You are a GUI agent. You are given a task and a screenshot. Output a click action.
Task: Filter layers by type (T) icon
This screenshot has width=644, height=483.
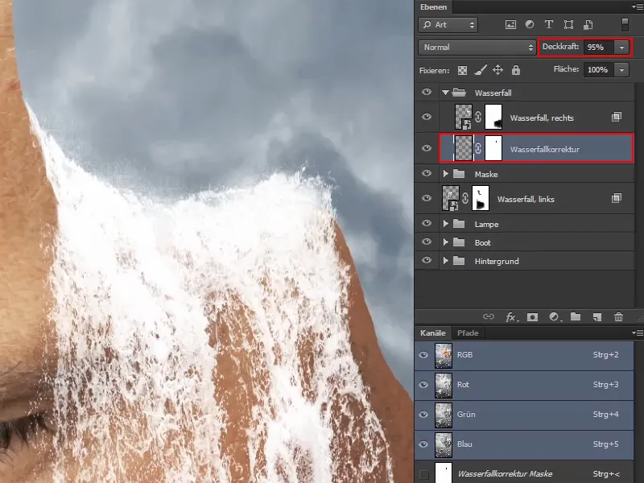pos(549,25)
